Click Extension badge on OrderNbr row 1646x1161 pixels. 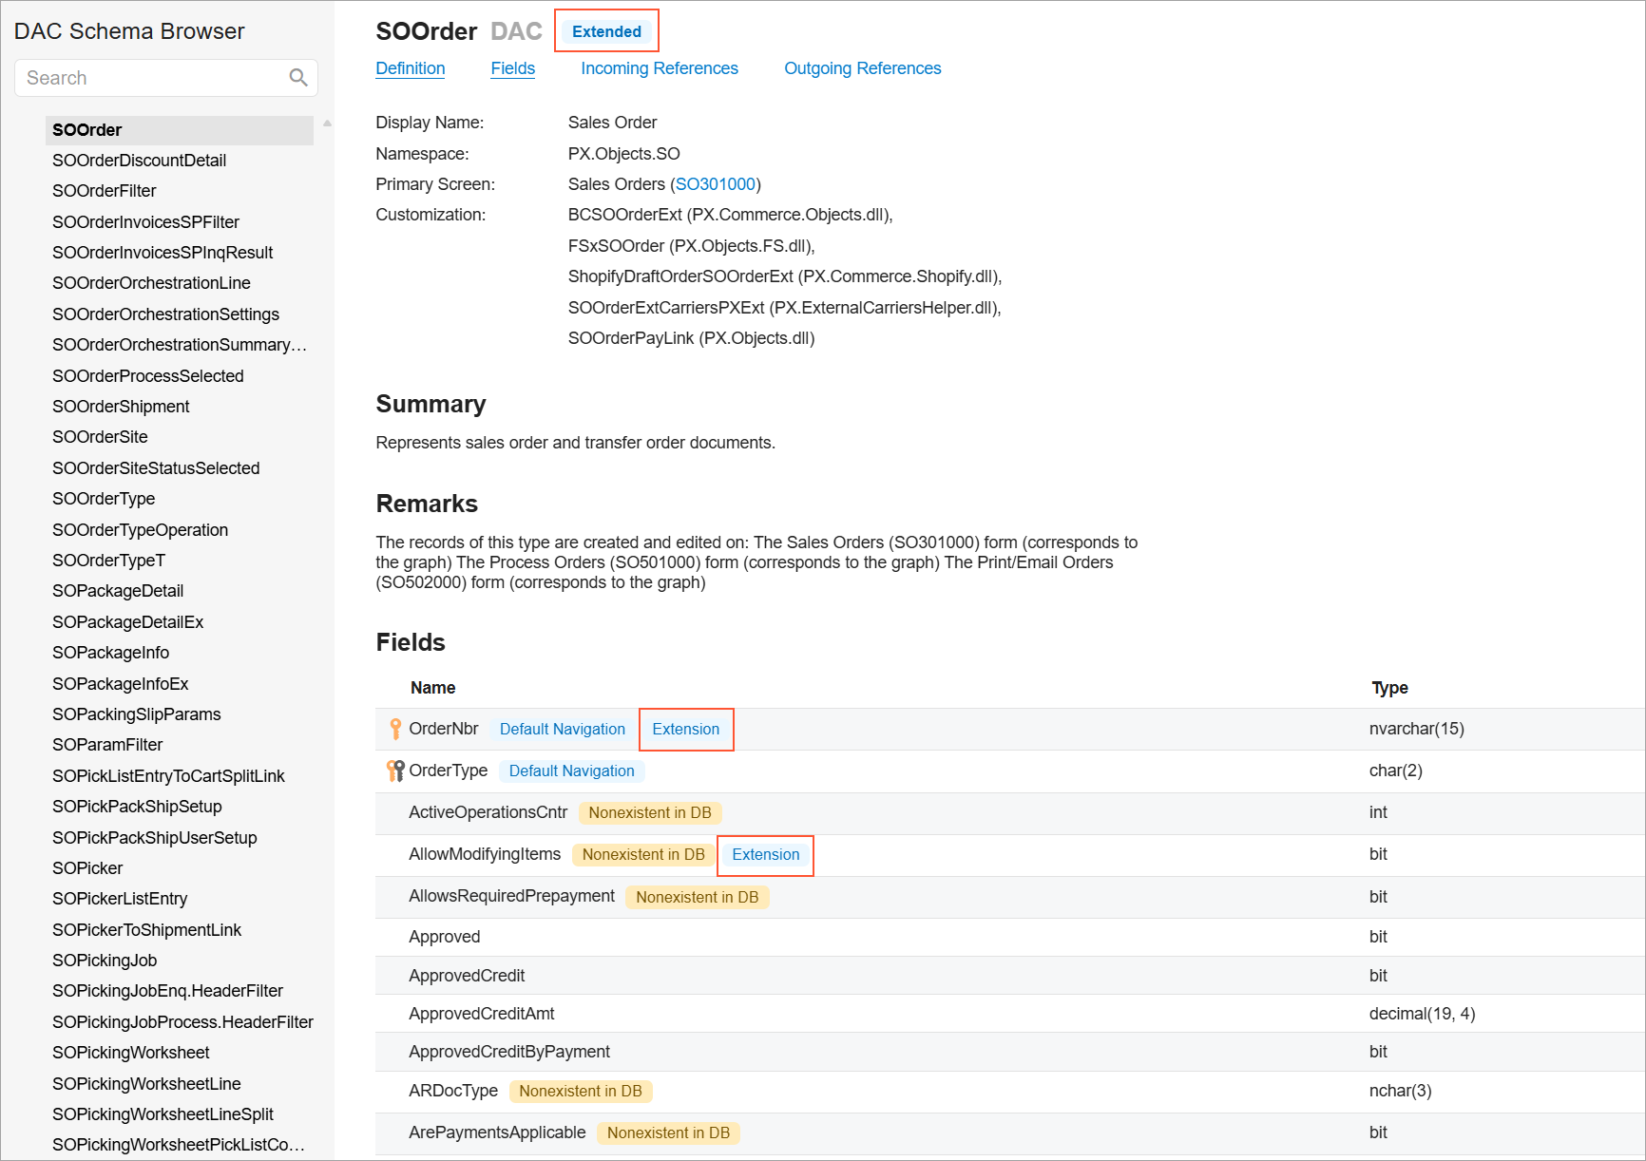[x=686, y=729]
